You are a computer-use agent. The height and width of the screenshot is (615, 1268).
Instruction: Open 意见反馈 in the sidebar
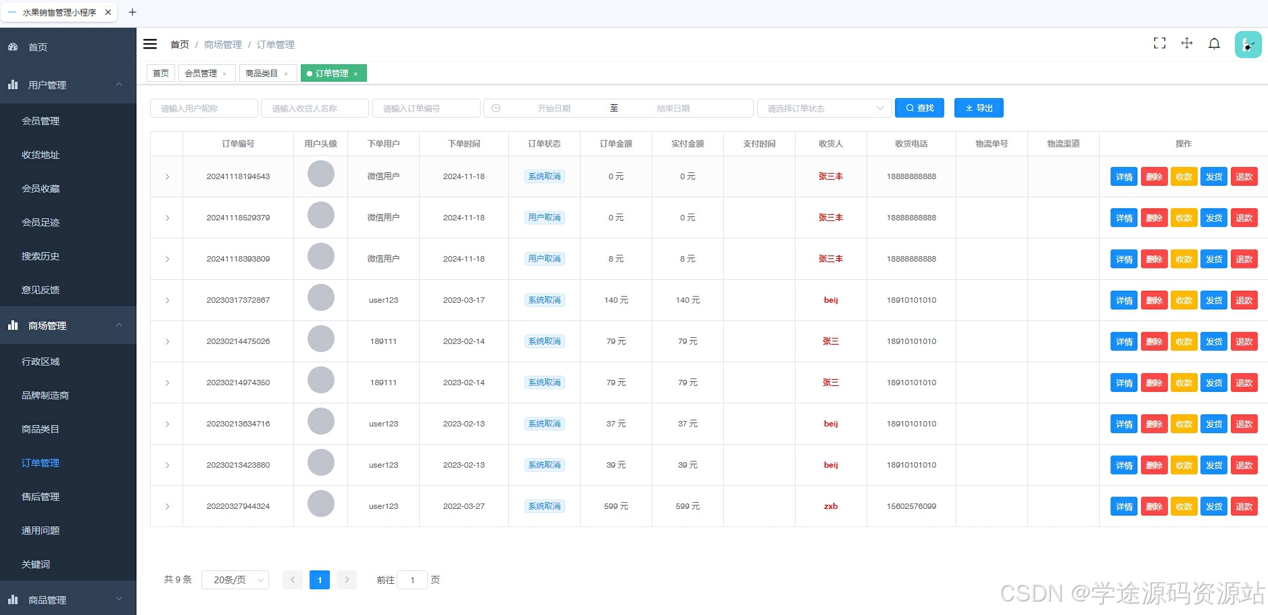[x=68, y=290]
